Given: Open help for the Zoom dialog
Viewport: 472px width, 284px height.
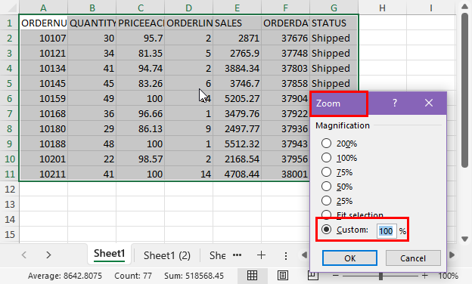Looking at the screenshot, I should [x=395, y=103].
